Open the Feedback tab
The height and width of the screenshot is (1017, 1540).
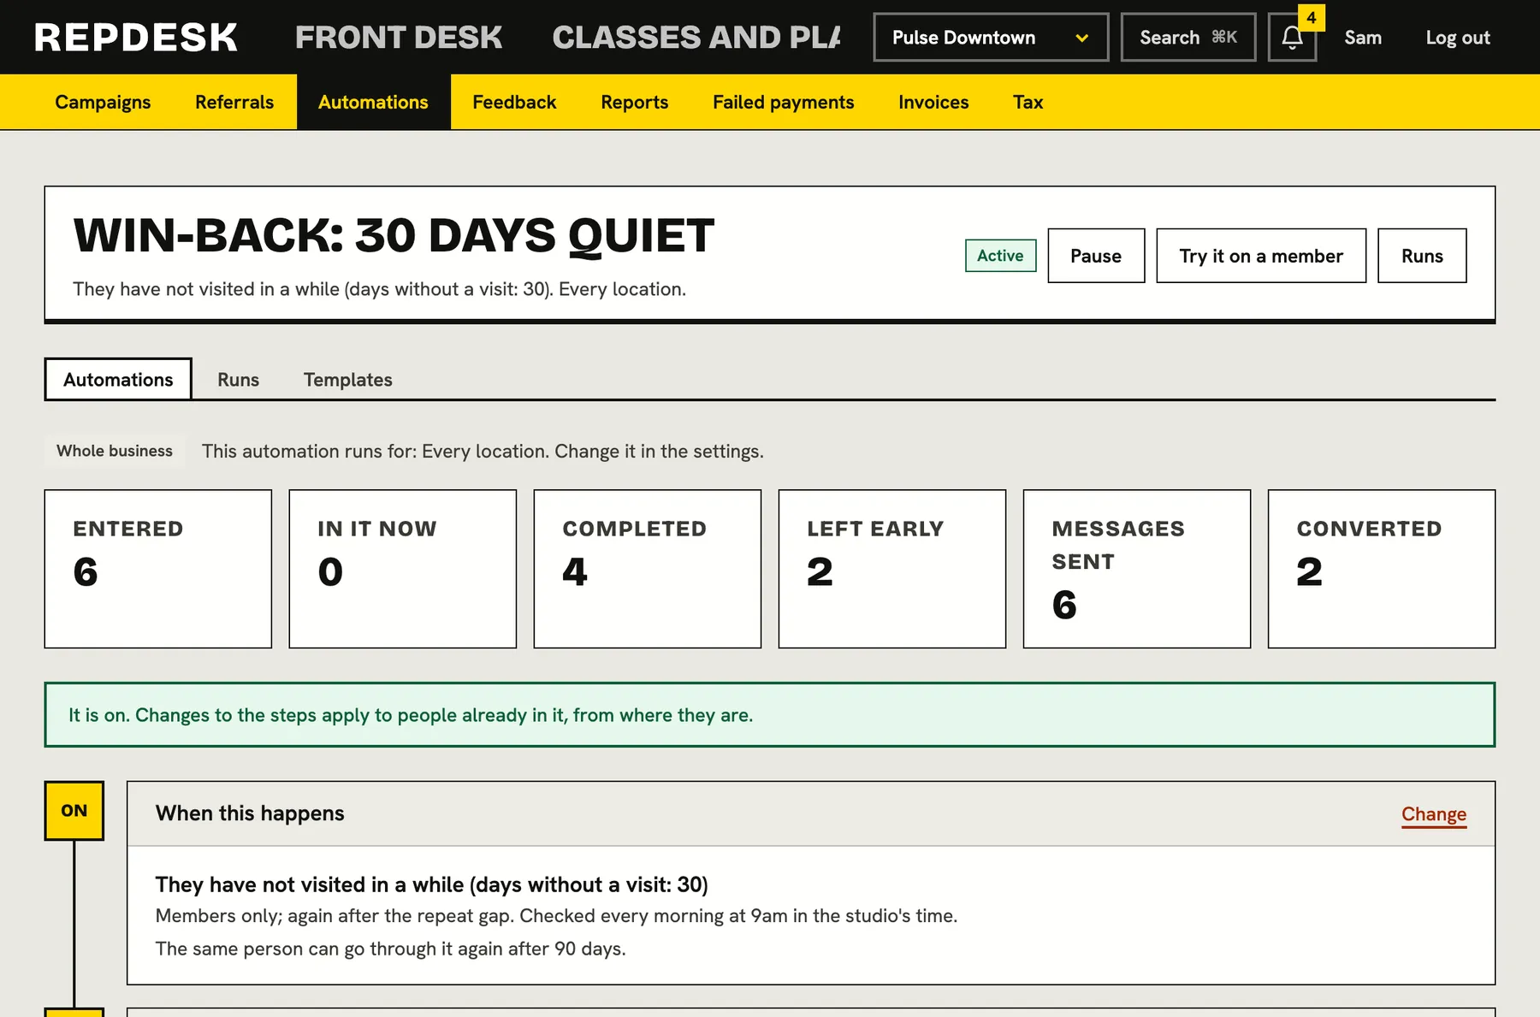pos(514,102)
